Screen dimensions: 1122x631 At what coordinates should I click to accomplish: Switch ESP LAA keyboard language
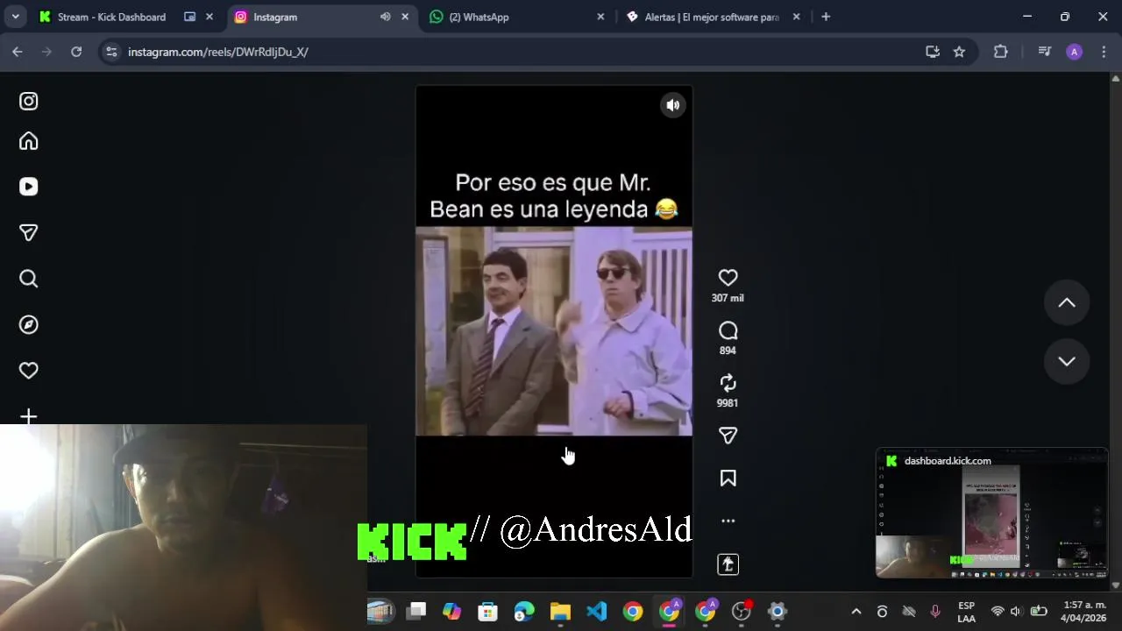[x=966, y=612]
